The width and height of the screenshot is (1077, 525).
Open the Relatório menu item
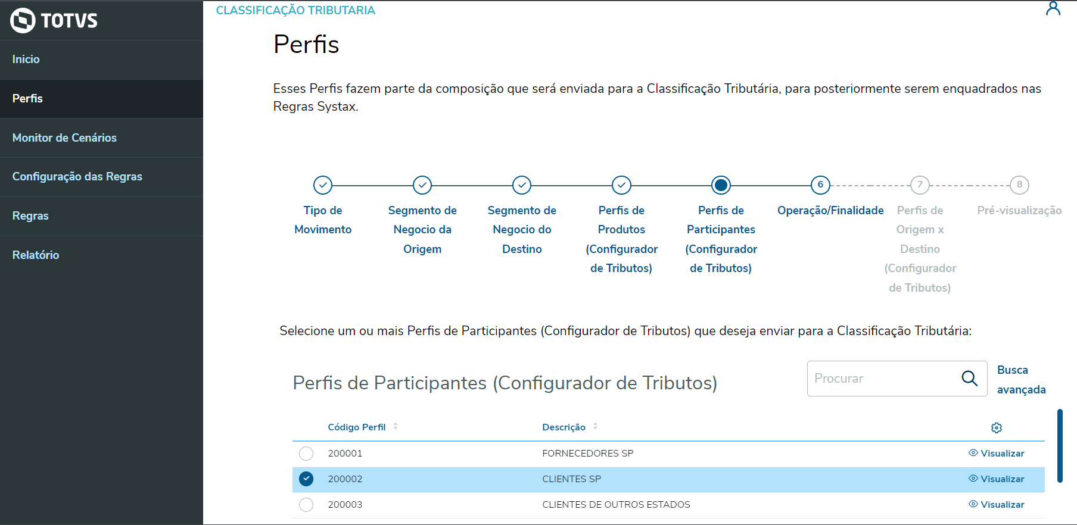pos(36,255)
